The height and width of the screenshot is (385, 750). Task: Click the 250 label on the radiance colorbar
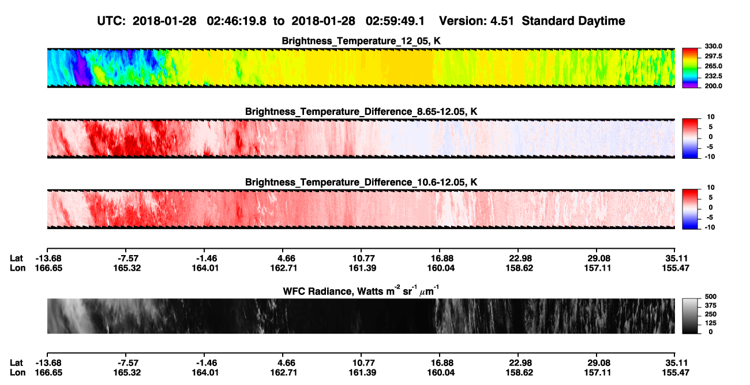point(711,315)
